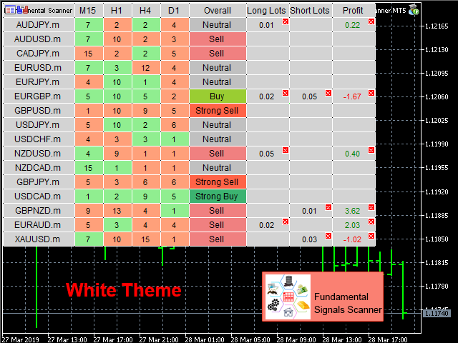Close AUDJPY.m profit row via red X
The height and width of the screenshot is (343, 458).
point(371,21)
